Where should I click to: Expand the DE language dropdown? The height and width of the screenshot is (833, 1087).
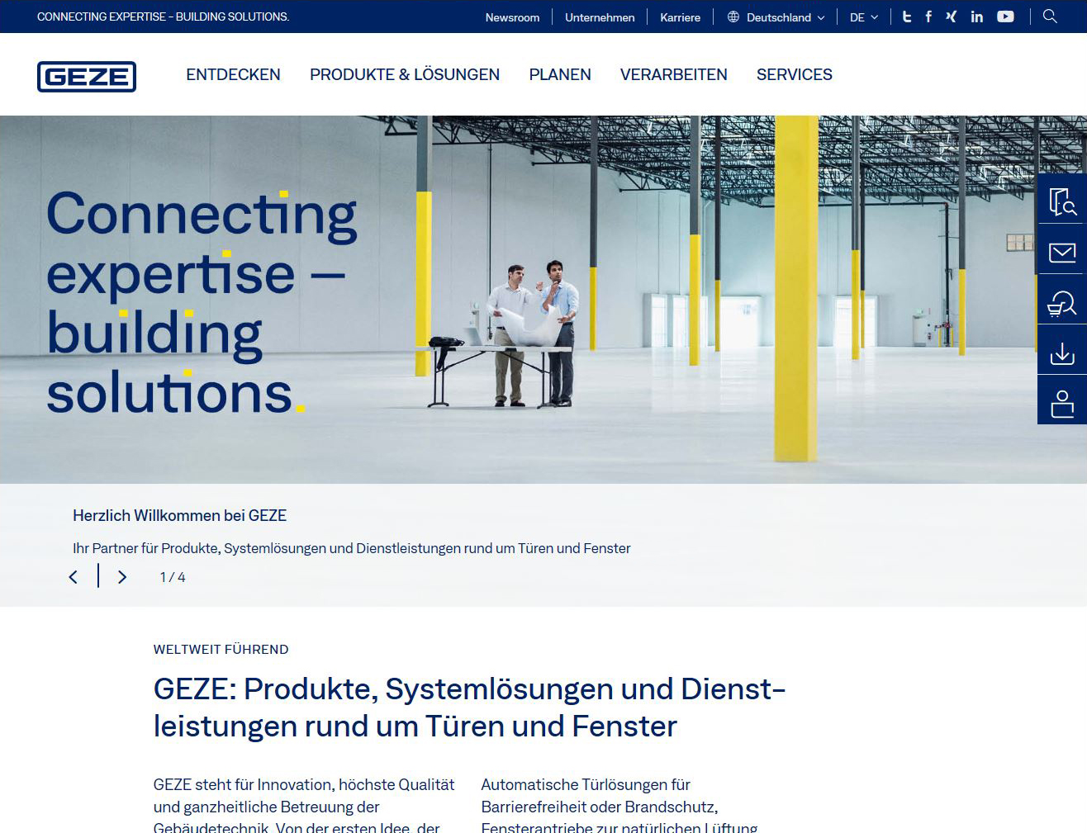tap(864, 17)
